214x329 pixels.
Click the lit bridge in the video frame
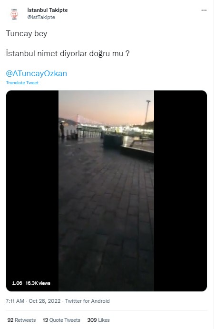(88, 120)
